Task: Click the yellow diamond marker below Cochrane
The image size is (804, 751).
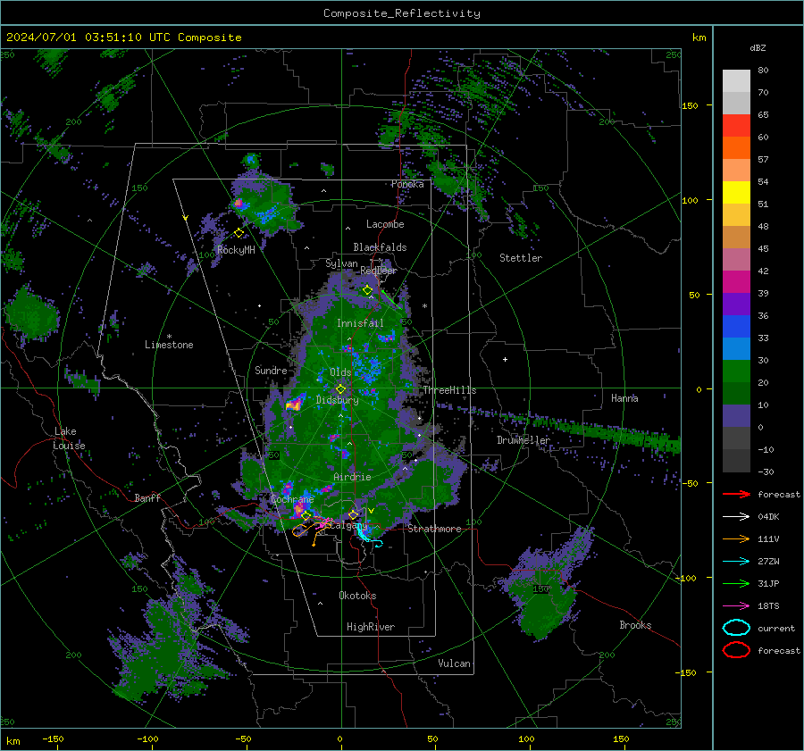Action: coord(306,515)
